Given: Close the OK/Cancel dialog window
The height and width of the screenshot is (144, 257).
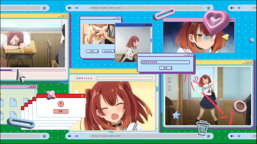Looking at the screenshot, I should coord(120,18).
